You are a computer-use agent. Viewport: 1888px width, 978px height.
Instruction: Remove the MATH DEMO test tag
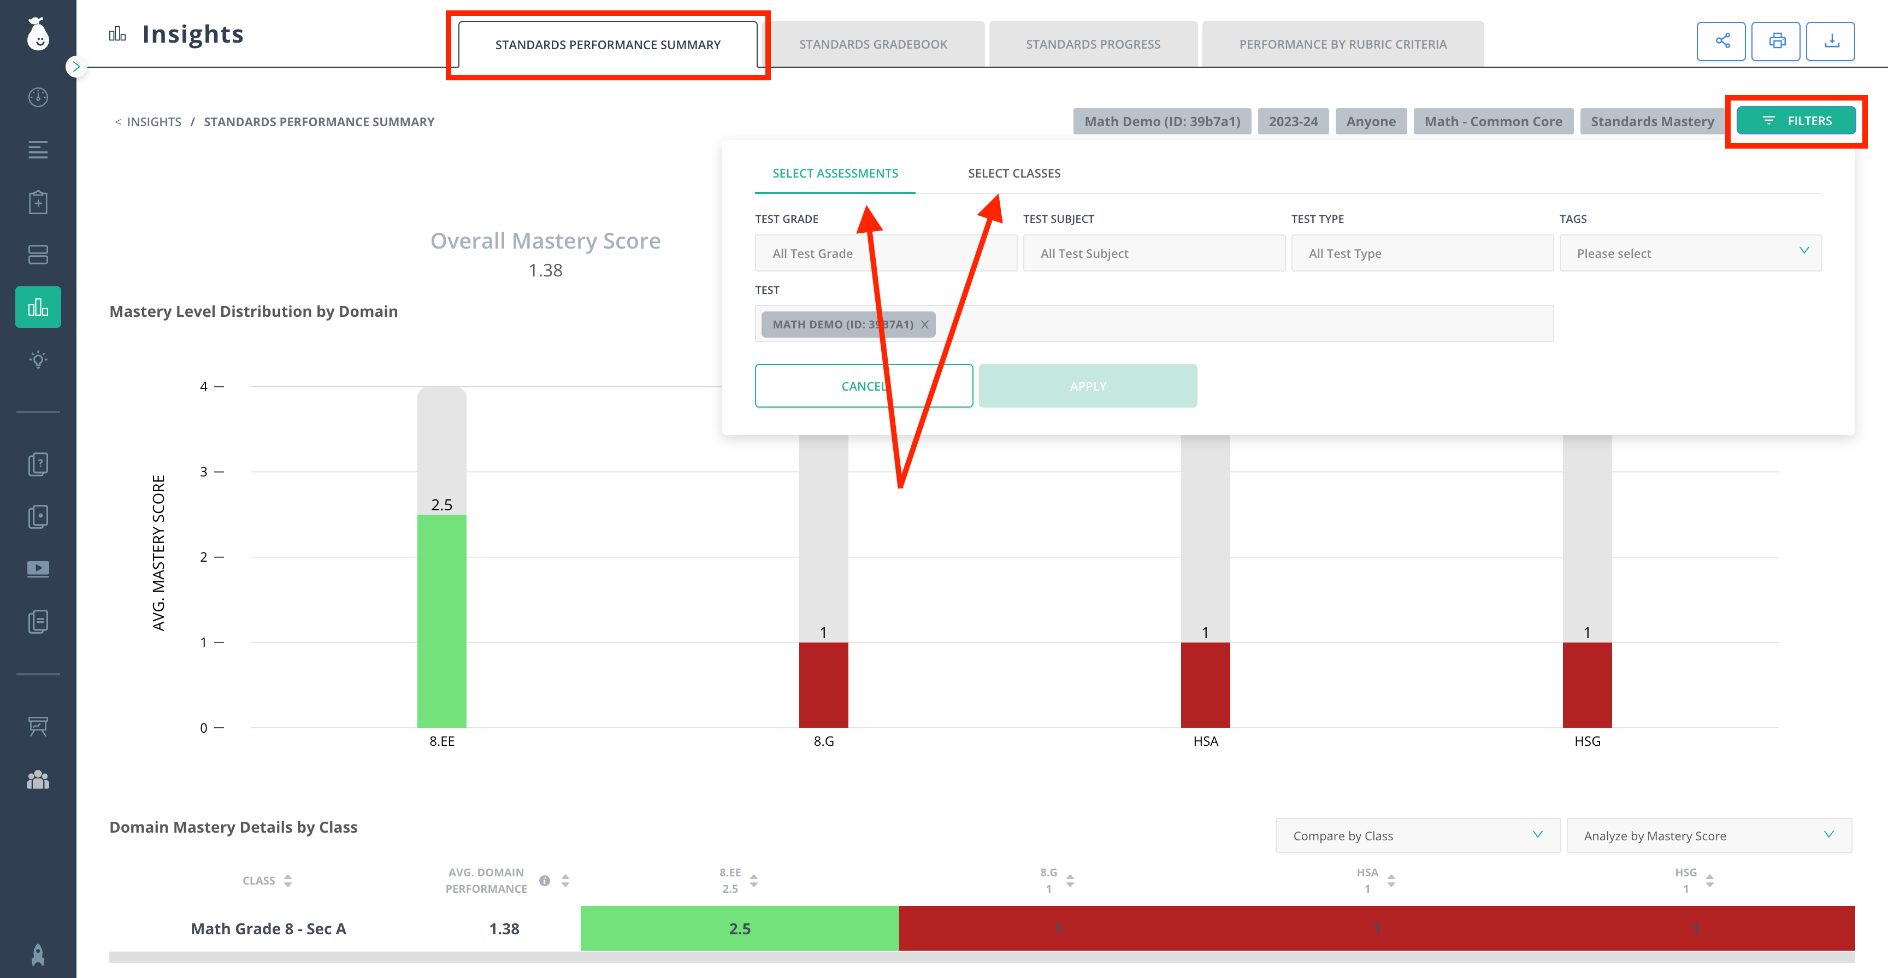pyautogui.click(x=925, y=325)
